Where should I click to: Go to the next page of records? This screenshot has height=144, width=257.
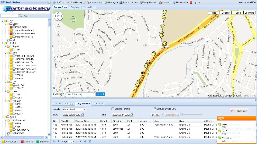[x=81, y=141]
